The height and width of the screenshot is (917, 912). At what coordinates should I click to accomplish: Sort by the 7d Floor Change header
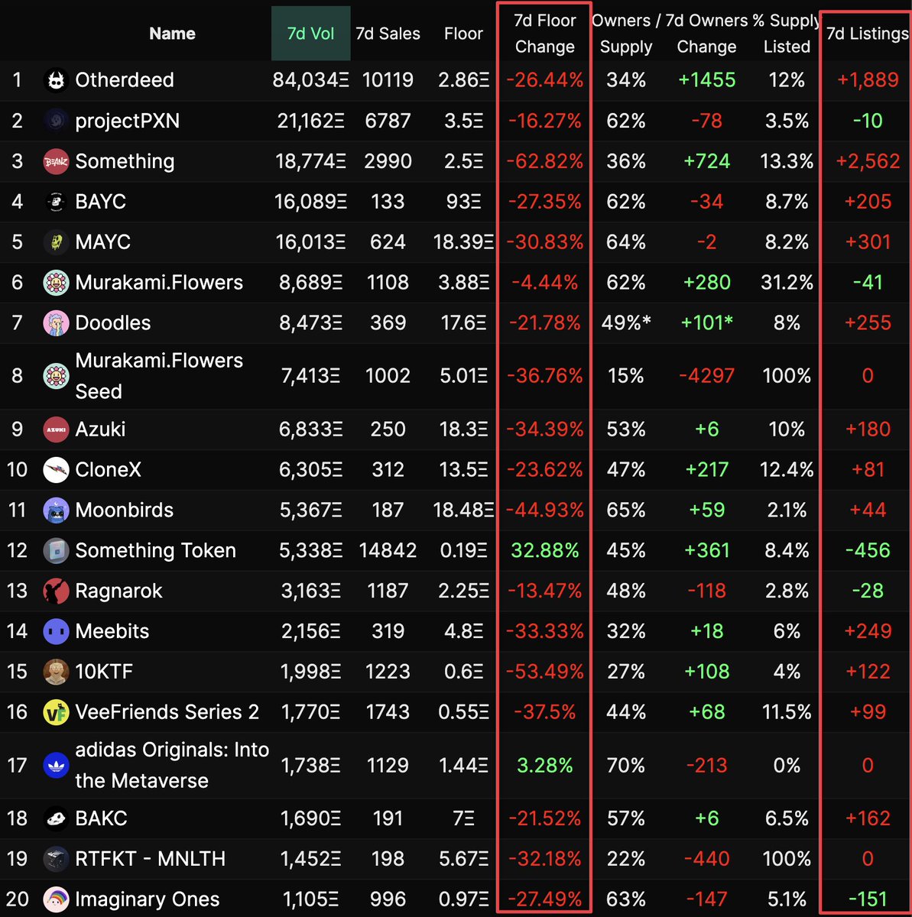tap(544, 34)
